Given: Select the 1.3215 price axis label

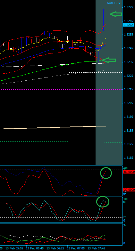Looking at the screenshot, I should click(x=128, y=89).
